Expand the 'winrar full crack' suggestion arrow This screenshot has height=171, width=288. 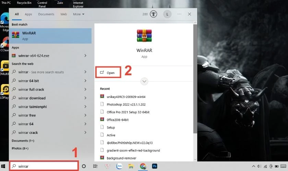coord(85,89)
